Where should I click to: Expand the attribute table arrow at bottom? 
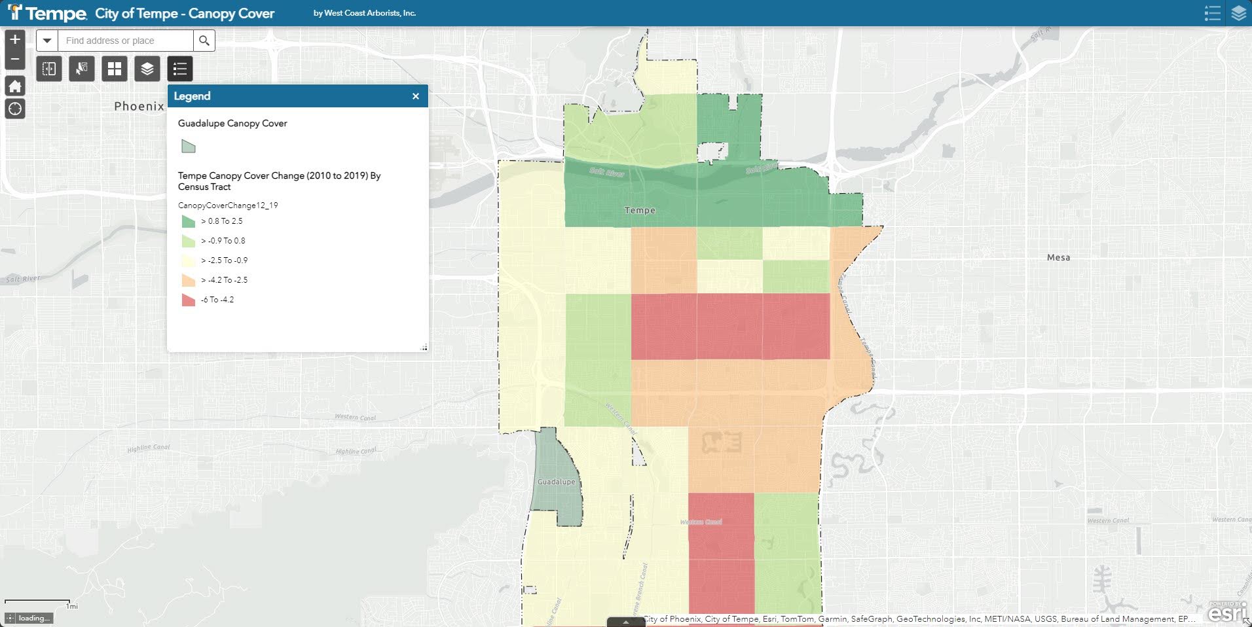(625, 622)
